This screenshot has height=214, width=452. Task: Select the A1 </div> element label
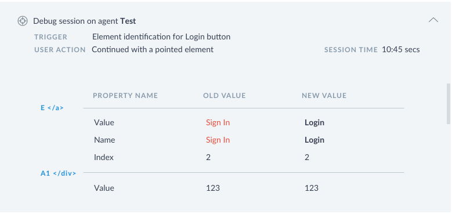coord(58,173)
